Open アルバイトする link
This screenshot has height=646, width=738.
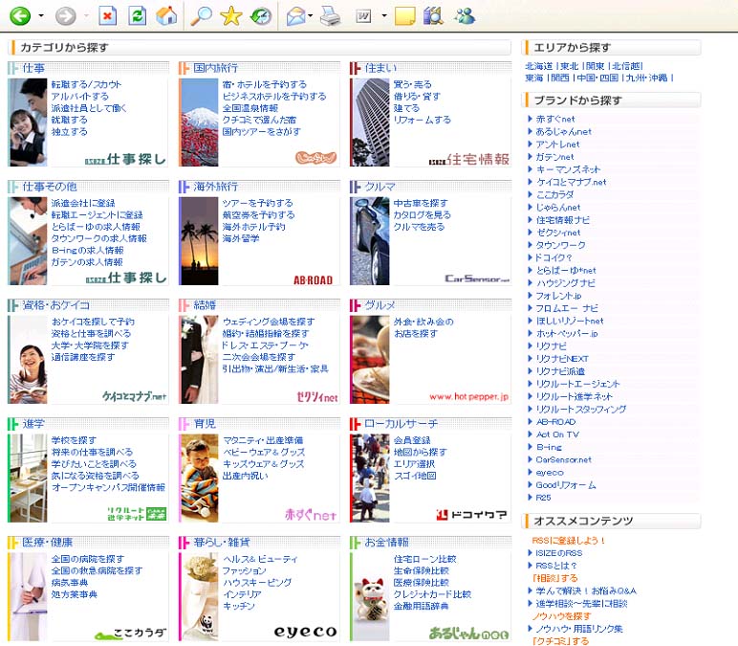pyautogui.click(x=80, y=96)
